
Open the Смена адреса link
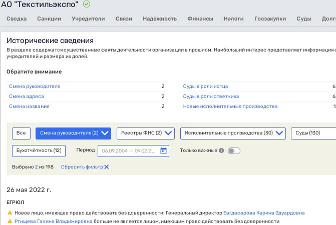pyautogui.click(x=27, y=96)
